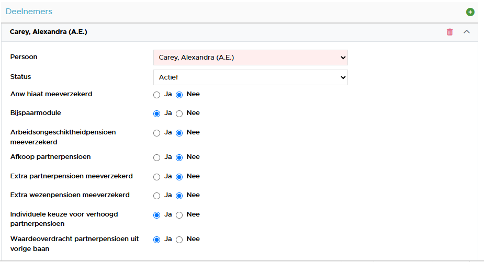484x262 pixels.
Task: Open the Status dropdown showing Actief
Action: point(250,77)
